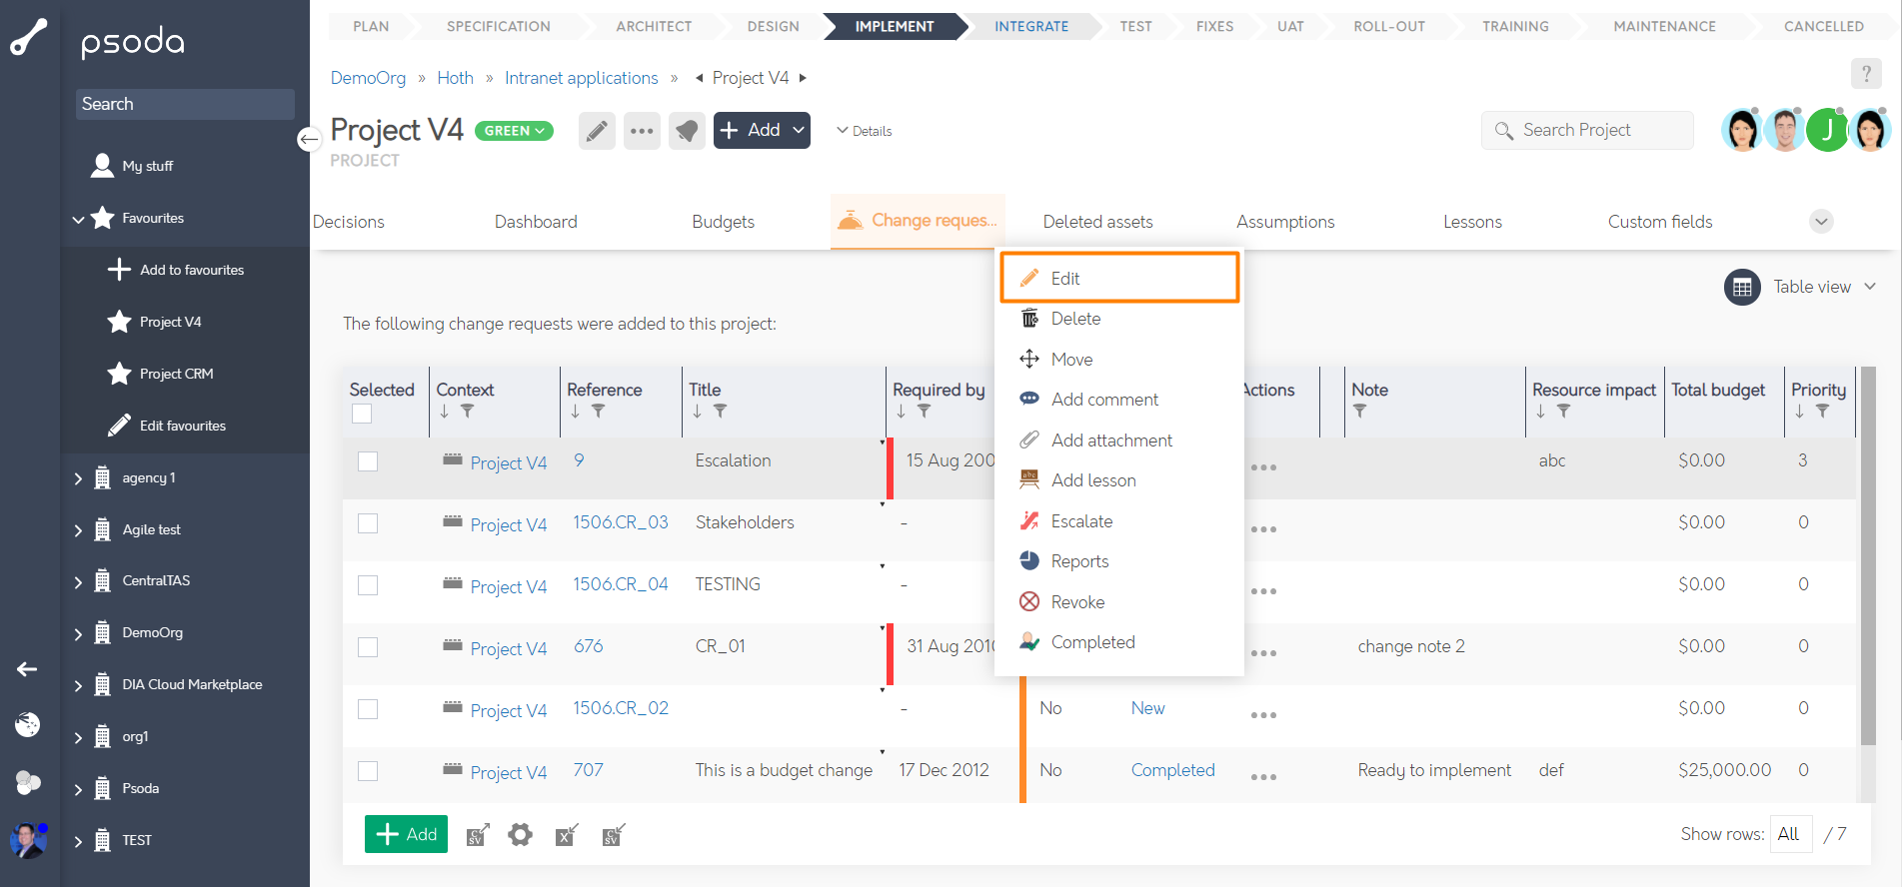Check the select-all checkbox under Selected header
This screenshot has width=1902, height=887.
[362, 414]
